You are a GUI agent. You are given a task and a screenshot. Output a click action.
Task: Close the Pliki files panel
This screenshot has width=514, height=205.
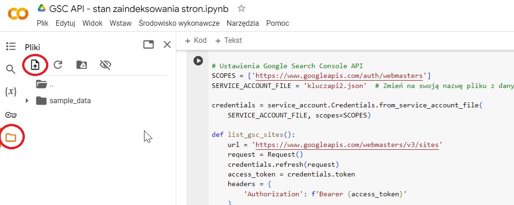(x=167, y=45)
